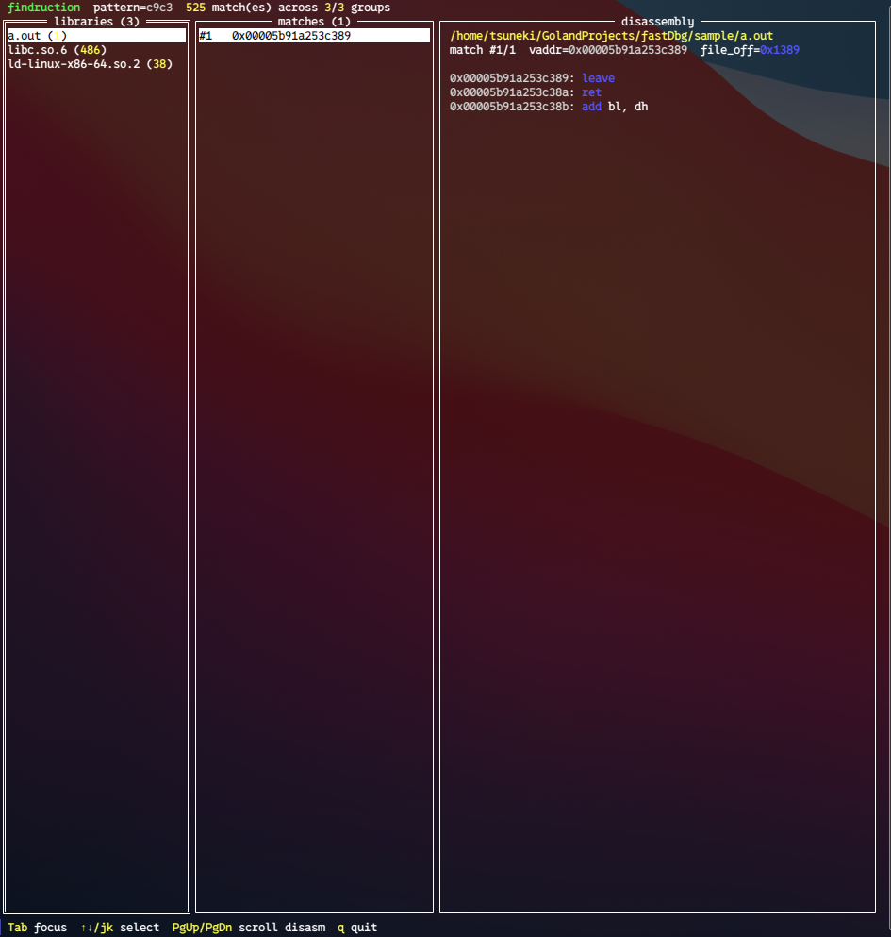Click the matches (1) panel title
Screen dimensions: 891x937
(x=314, y=22)
